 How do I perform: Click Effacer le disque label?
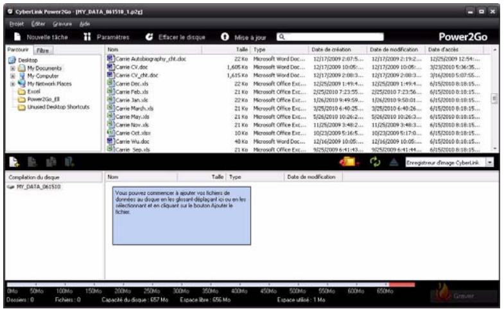182,37
